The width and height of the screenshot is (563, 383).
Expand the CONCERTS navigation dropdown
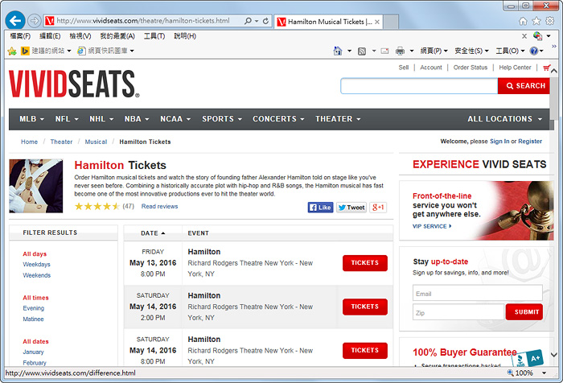278,119
